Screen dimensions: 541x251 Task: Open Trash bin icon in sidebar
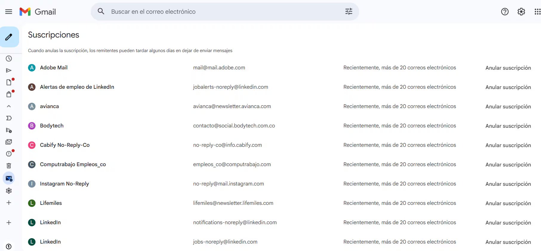9,166
